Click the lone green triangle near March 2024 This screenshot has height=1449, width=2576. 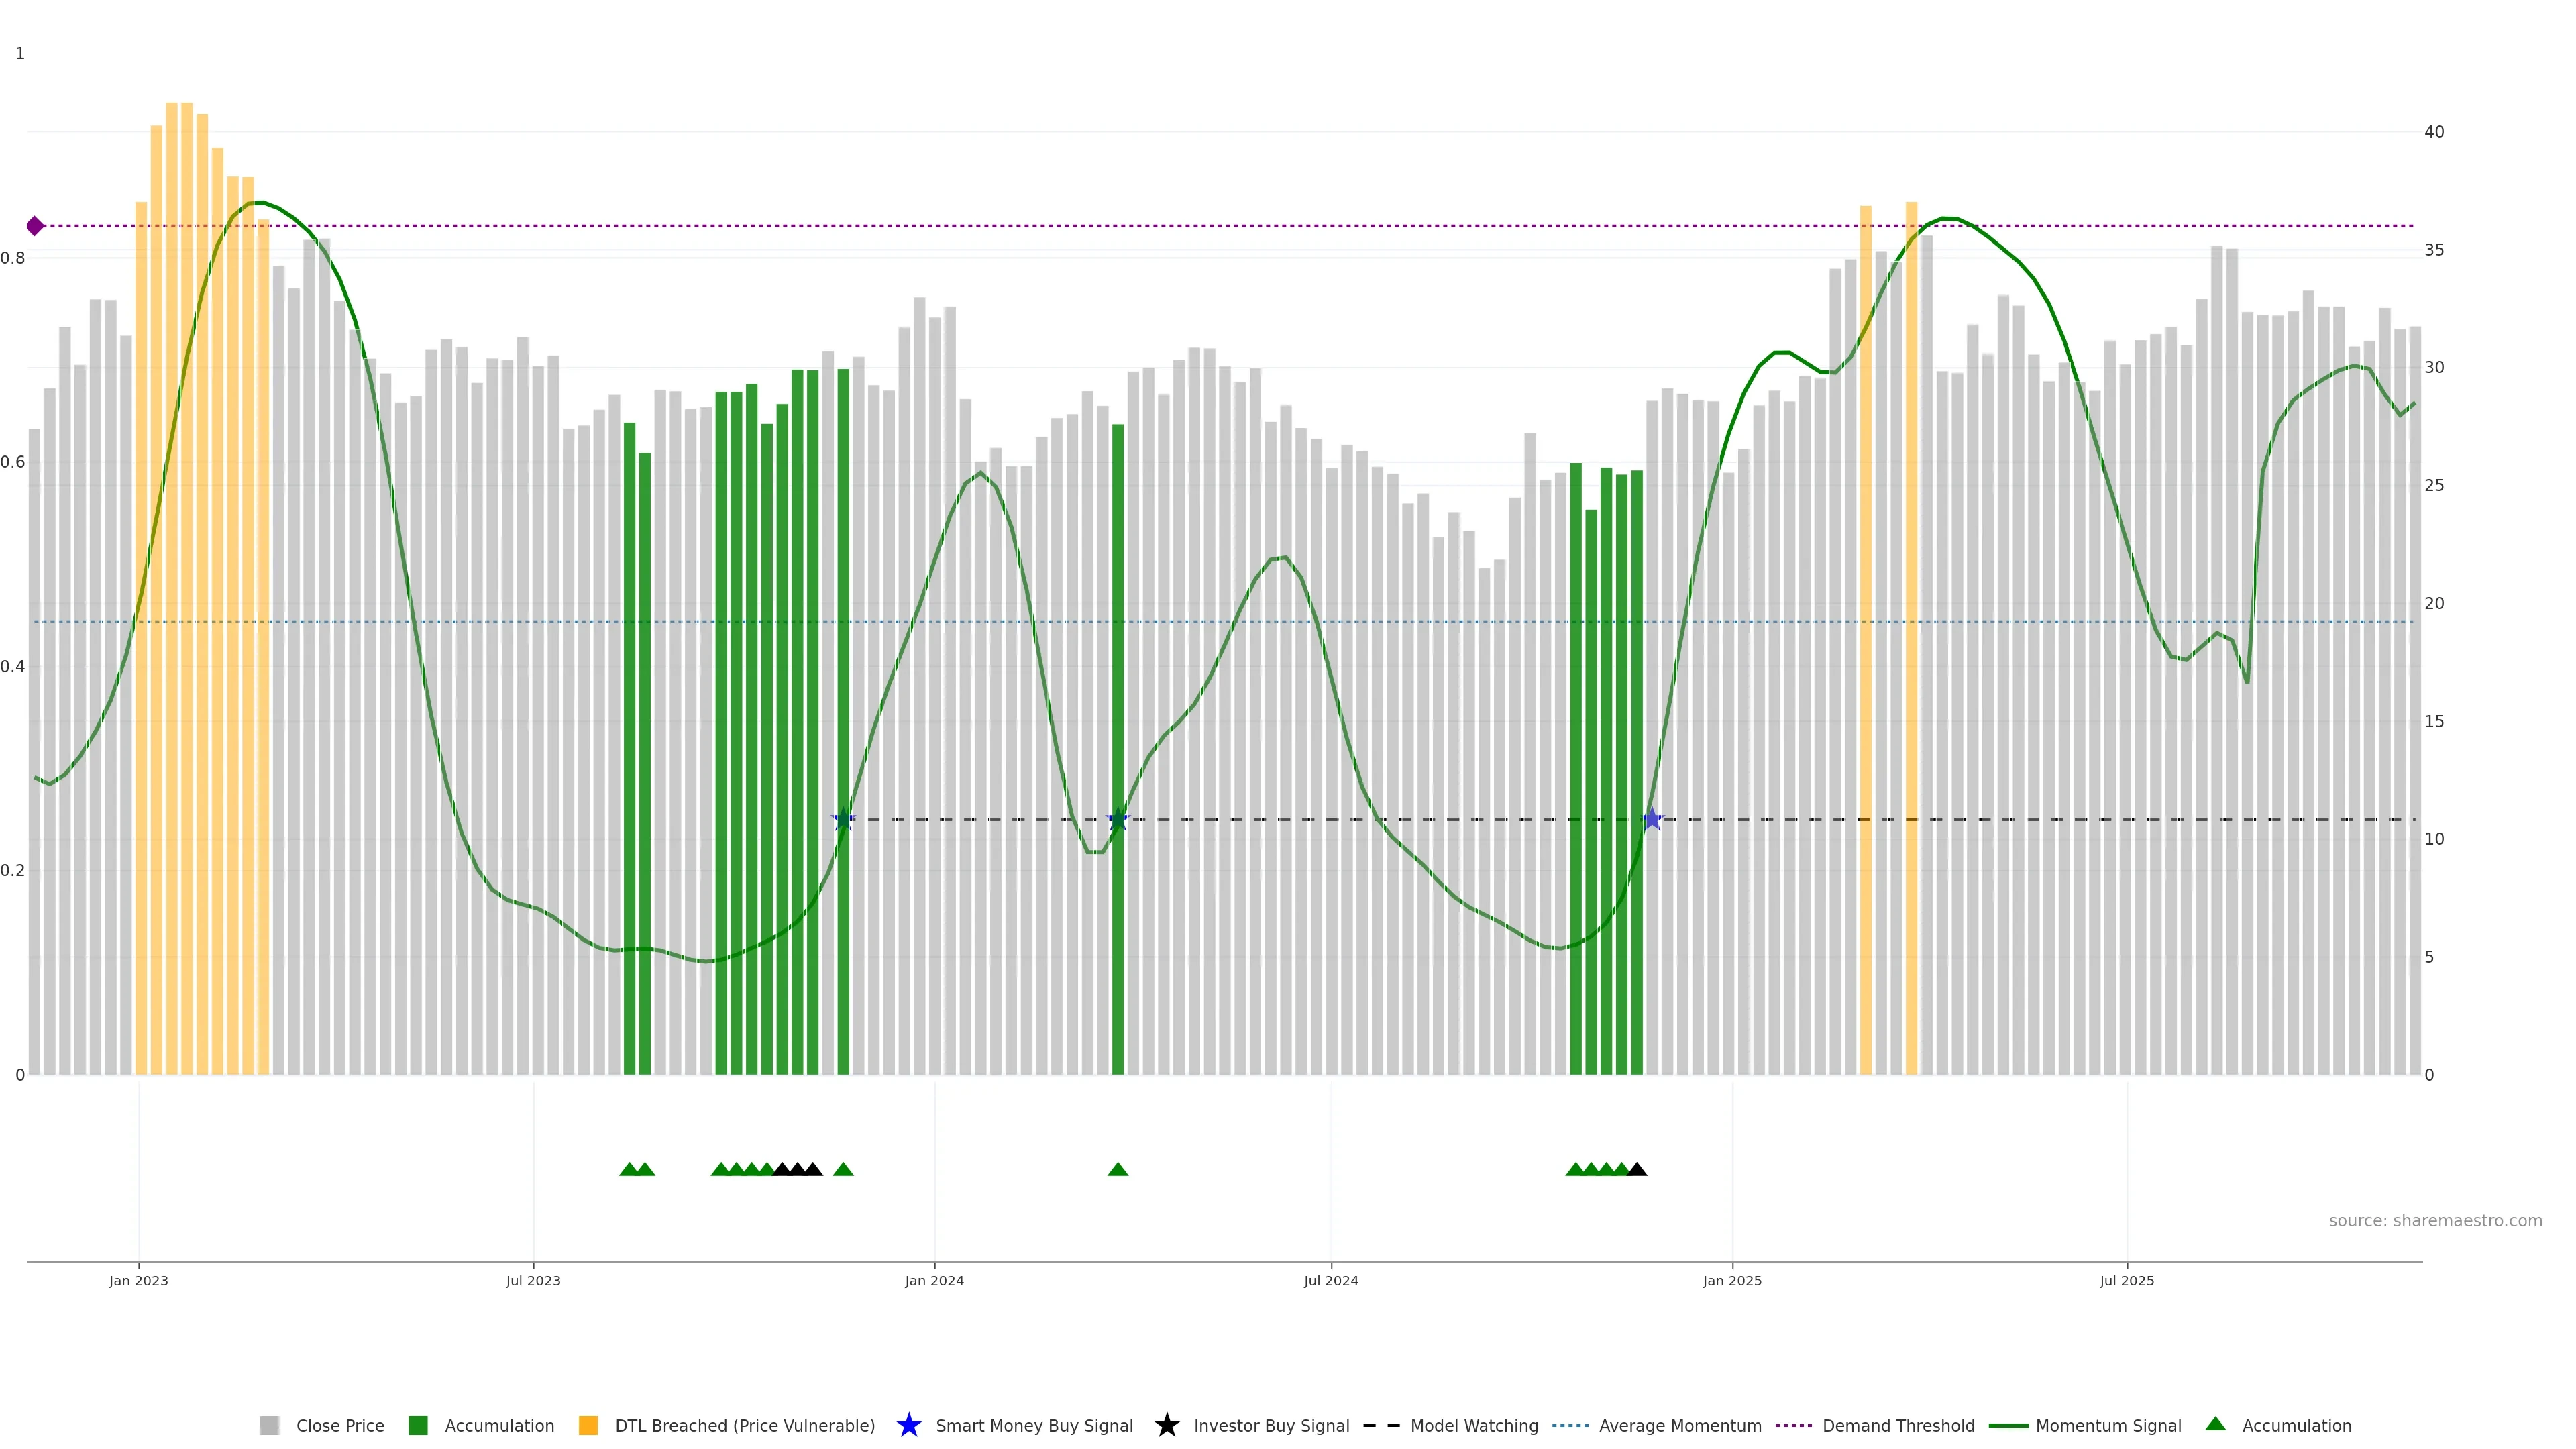click(x=1118, y=1169)
